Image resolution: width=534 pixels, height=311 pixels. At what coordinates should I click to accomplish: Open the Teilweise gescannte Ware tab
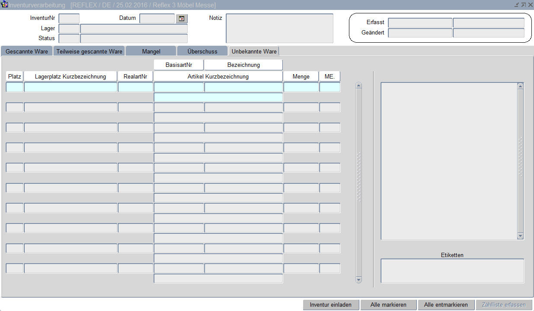pos(90,51)
